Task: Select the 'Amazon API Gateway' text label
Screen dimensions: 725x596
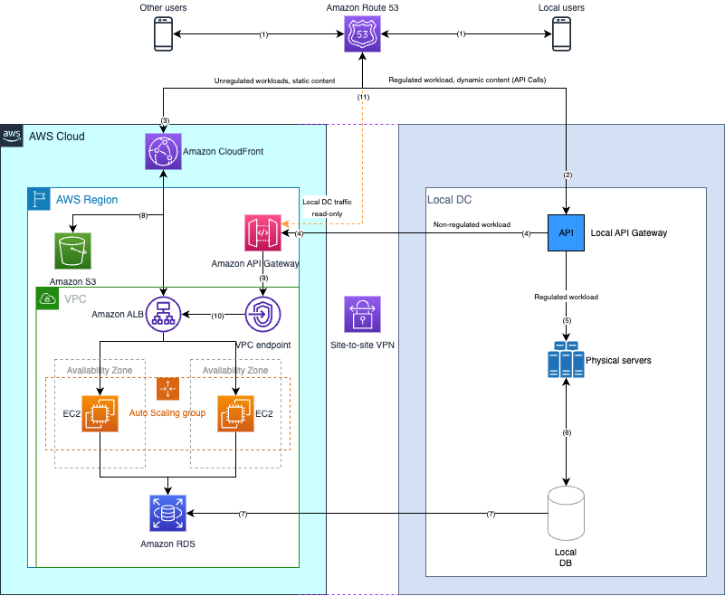Action: [255, 263]
